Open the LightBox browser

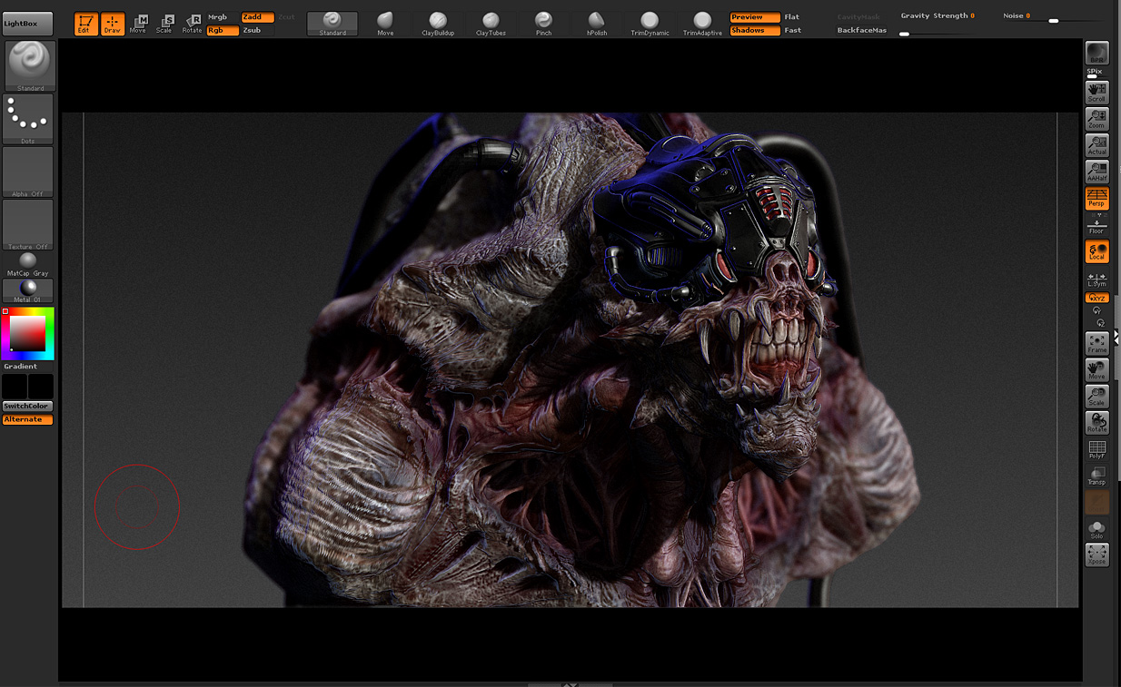27,24
